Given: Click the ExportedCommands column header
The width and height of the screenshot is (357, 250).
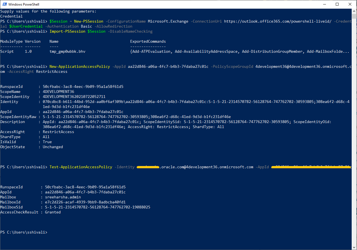Looking at the screenshot, I should point(148,42).
